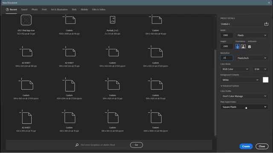Open the RGB Color mode dropdown

point(235,69)
